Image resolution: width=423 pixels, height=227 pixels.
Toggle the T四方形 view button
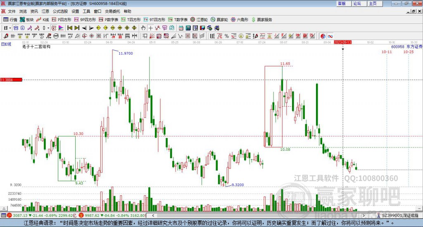click(131, 20)
